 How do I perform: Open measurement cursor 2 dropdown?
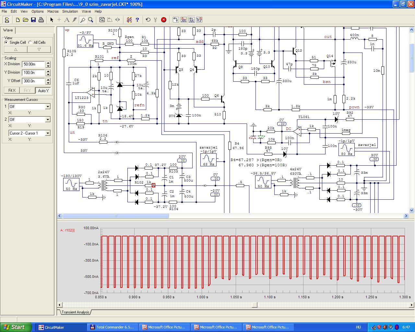pyautogui.click(x=48, y=120)
